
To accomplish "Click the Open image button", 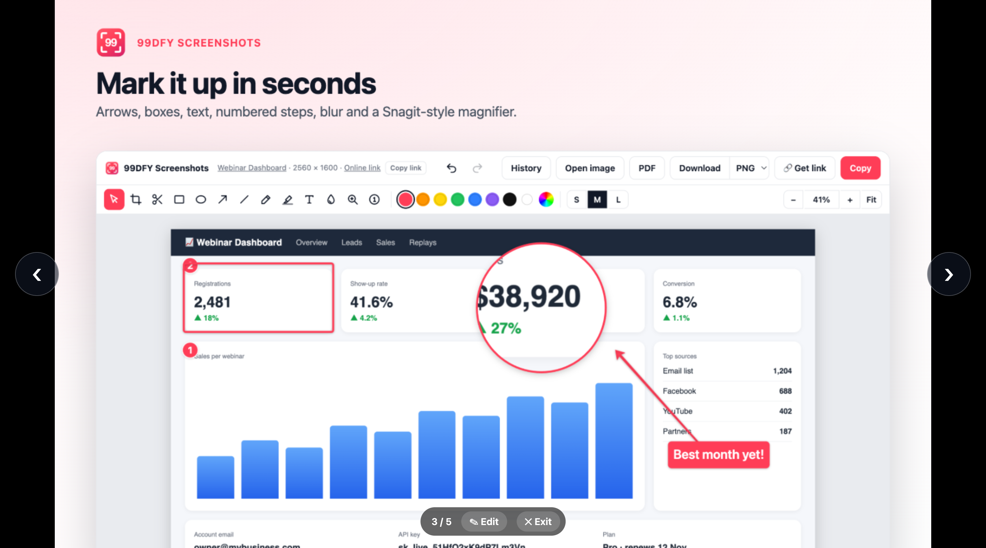I will tap(590, 168).
